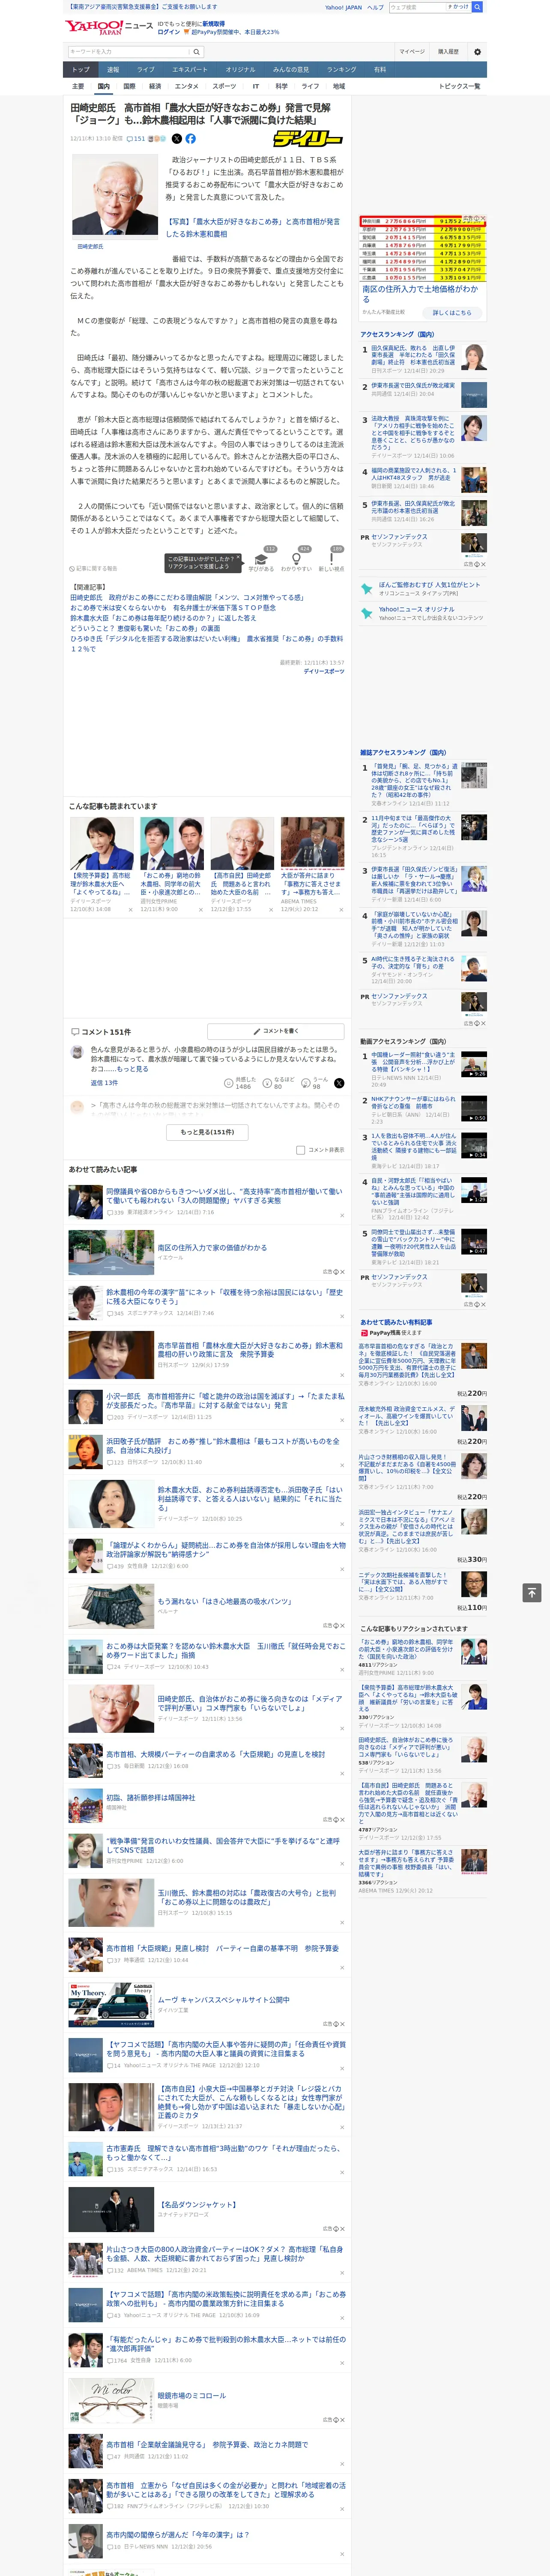Share the article on X

tap(176, 139)
